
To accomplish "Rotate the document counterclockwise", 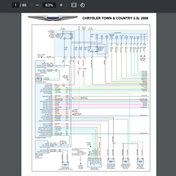I will coord(82,5).
